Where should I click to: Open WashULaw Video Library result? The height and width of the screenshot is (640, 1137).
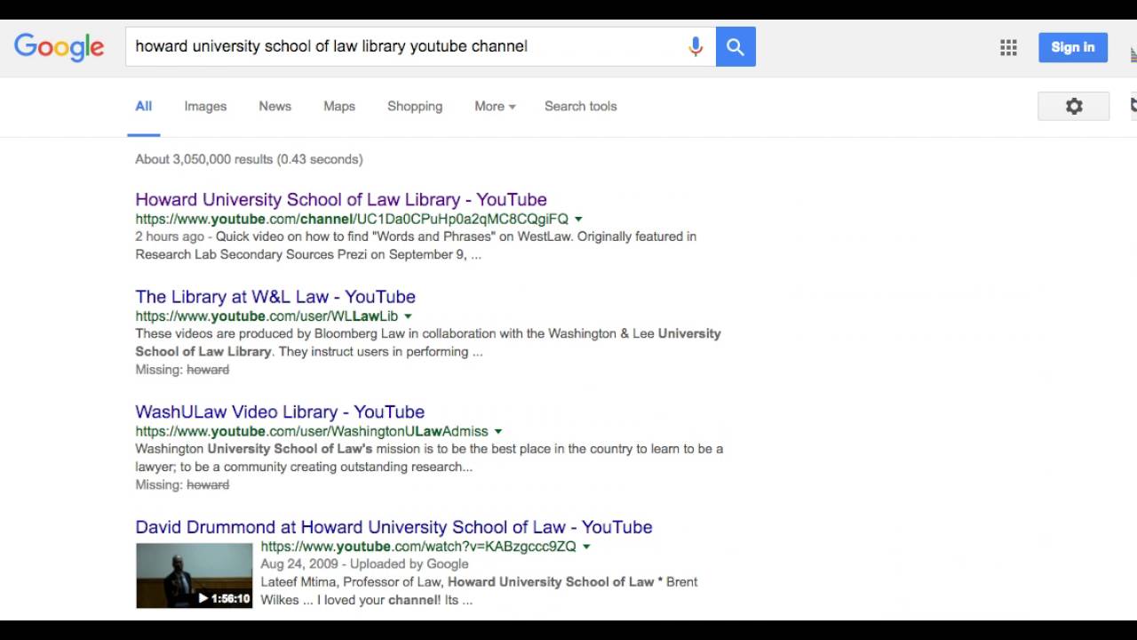pos(280,412)
